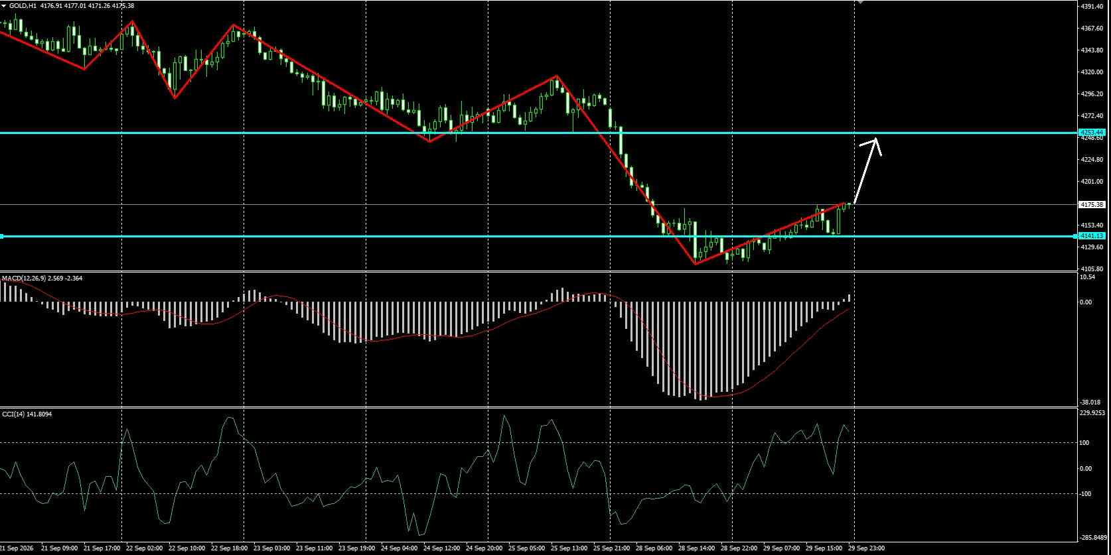Image resolution: width=1111 pixels, height=555 pixels.
Task: Click the 25 Sep 05:00 time label
Action: [x=526, y=549]
